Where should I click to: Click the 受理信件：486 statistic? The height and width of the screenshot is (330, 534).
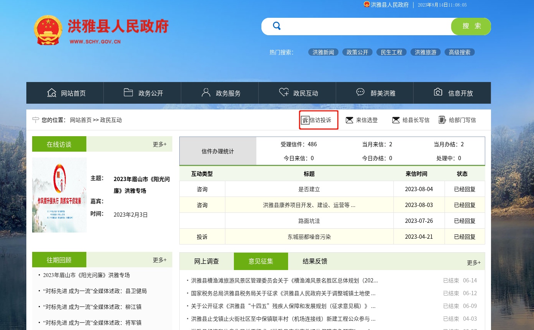click(x=299, y=144)
